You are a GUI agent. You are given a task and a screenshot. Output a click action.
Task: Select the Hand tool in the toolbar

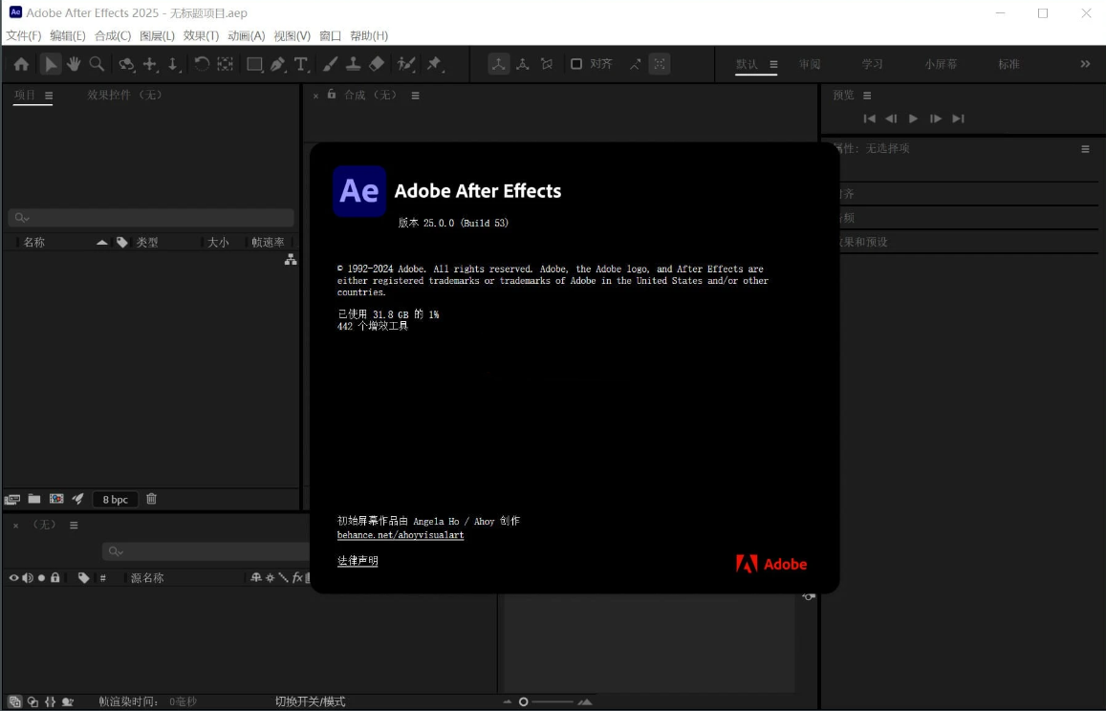(x=74, y=63)
